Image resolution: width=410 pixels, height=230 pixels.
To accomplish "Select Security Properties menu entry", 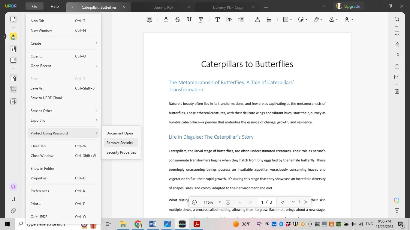I will [121, 152].
